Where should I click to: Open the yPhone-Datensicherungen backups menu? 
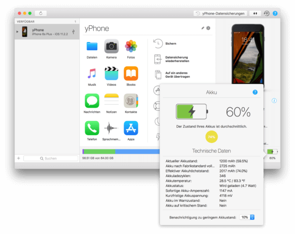click(x=220, y=13)
